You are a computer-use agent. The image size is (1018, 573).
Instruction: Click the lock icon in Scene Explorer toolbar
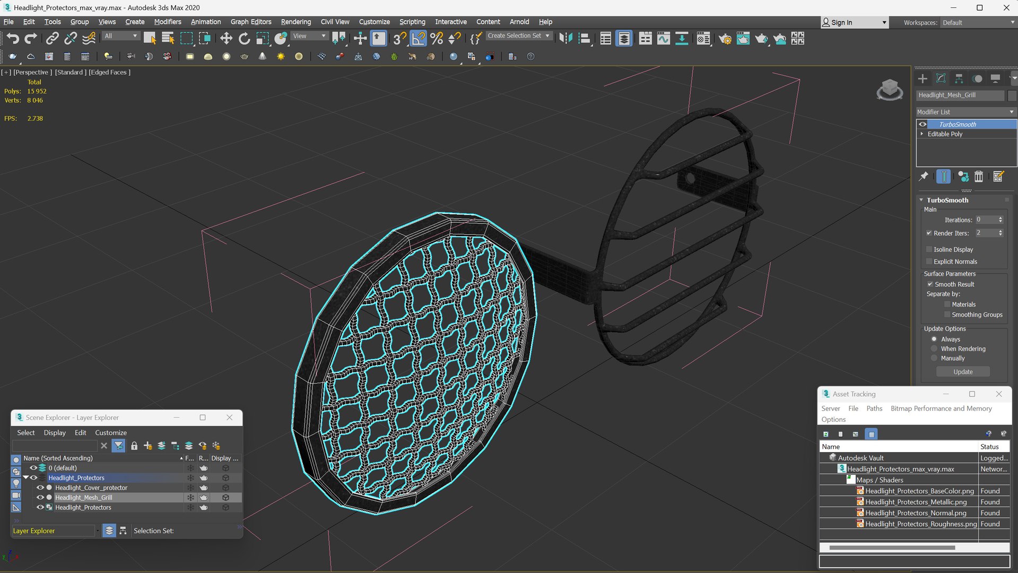click(134, 446)
